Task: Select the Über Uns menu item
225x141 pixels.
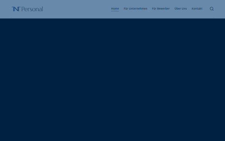Action: (180, 9)
